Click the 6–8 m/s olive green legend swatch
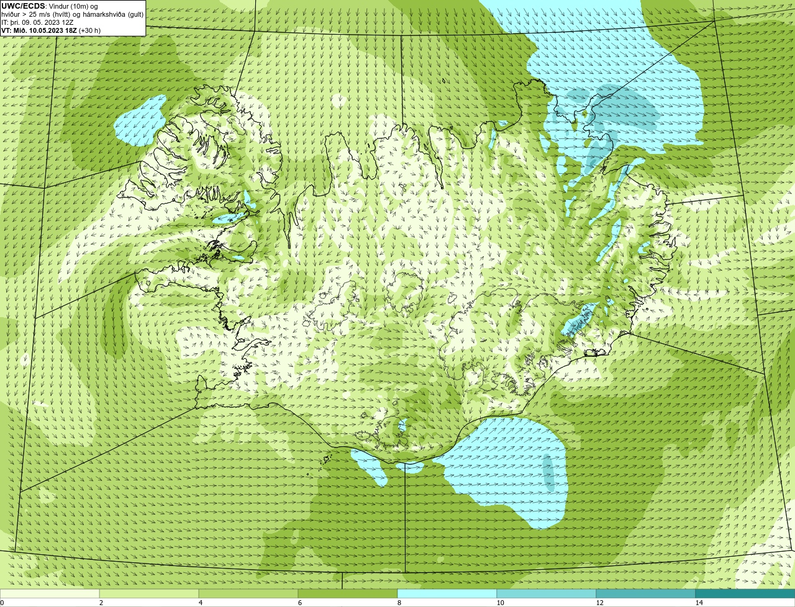Screen dimensions: 795x607 click(348, 593)
